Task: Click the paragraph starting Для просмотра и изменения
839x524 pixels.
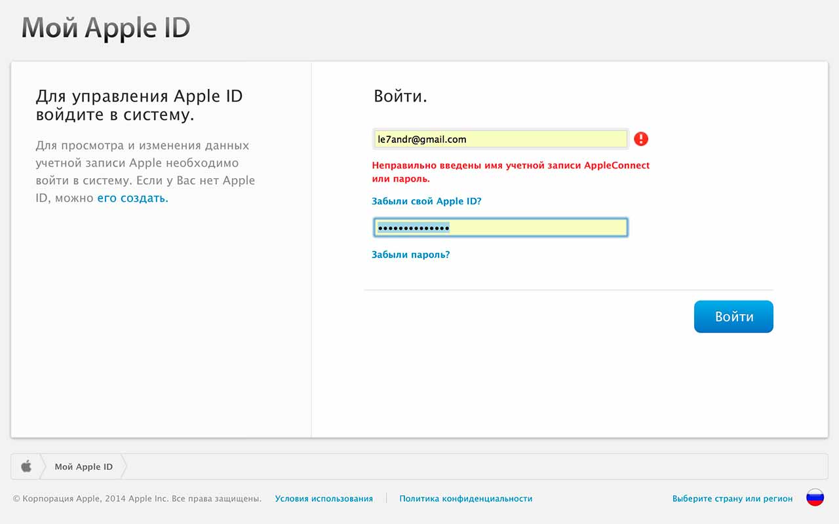Action: pyautogui.click(x=146, y=172)
